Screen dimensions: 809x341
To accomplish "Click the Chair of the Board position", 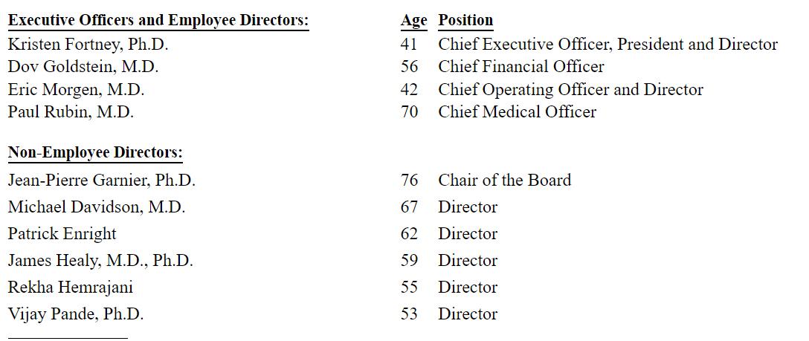I will (x=504, y=181).
